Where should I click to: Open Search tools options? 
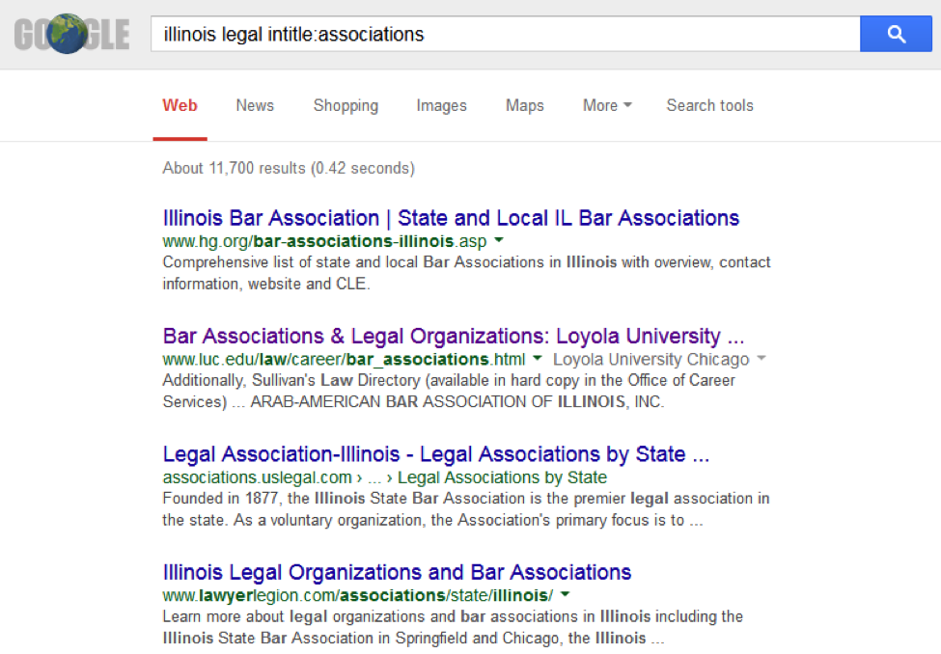tap(709, 106)
